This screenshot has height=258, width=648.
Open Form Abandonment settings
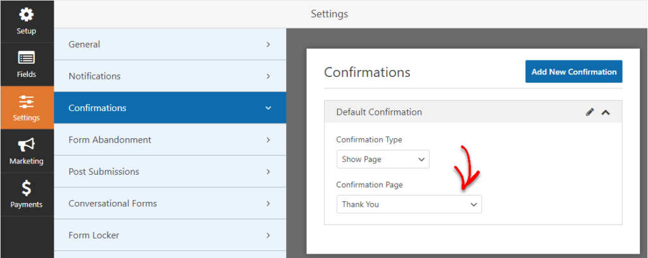tap(170, 139)
